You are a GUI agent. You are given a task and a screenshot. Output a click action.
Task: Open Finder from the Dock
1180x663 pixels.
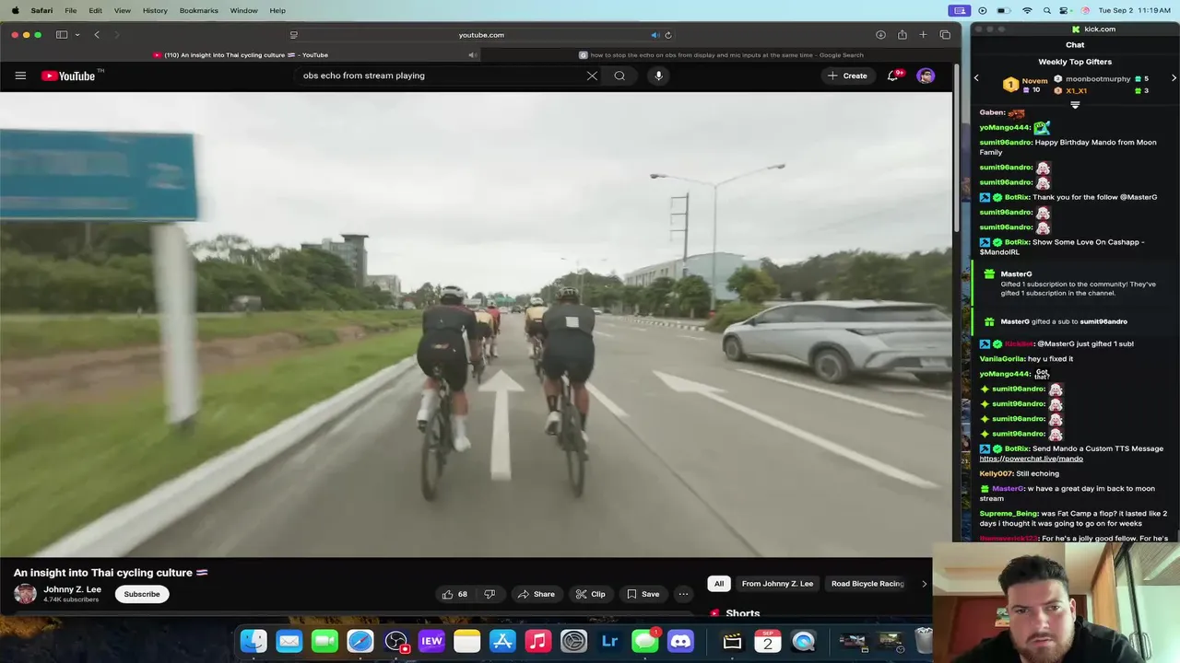click(254, 641)
